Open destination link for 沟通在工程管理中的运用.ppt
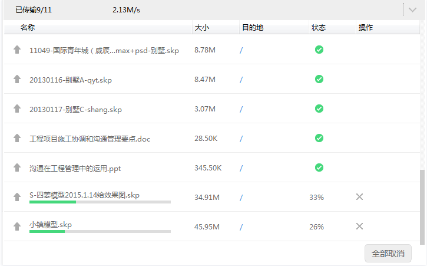The image size is (427, 266). coord(241,168)
